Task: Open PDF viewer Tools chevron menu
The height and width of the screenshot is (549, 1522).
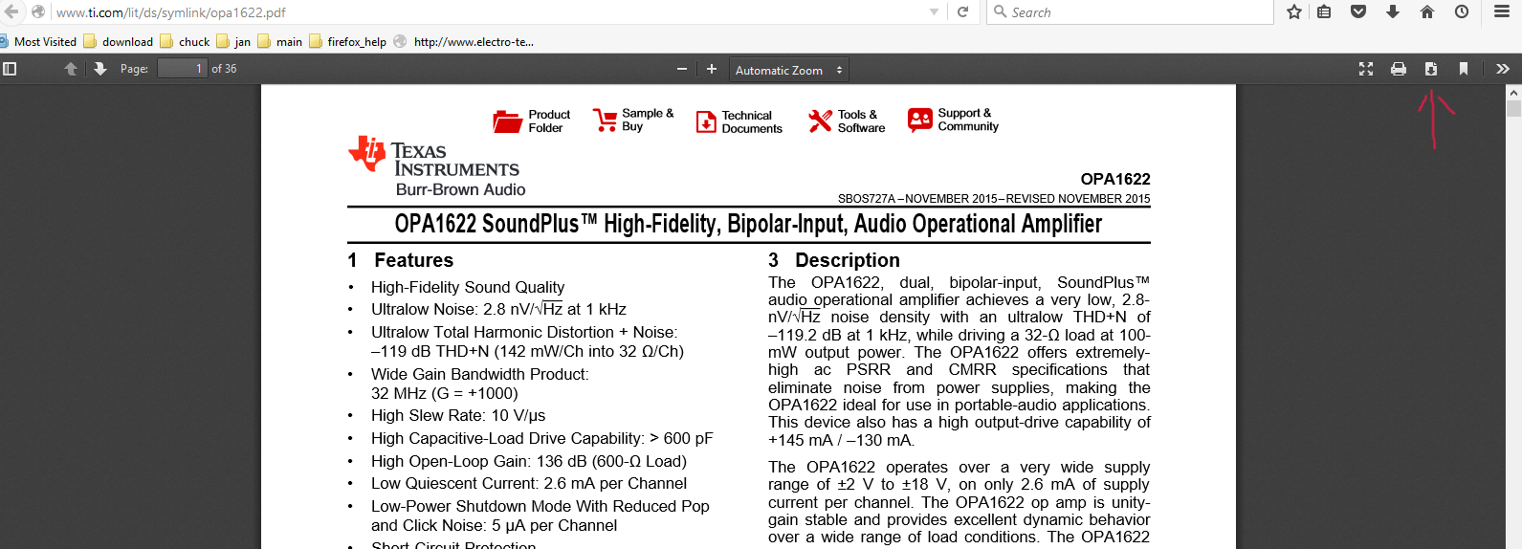Action: tap(1503, 69)
